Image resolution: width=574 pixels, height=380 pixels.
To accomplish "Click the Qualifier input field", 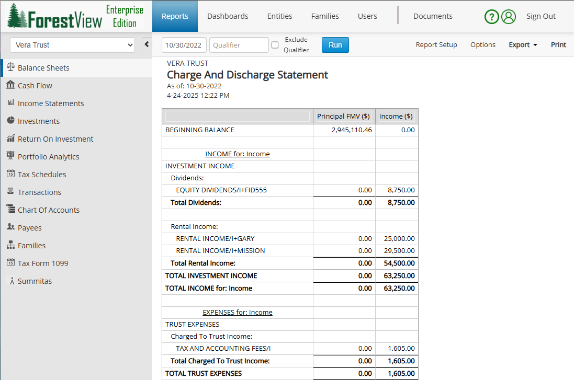I will [239, 45].
